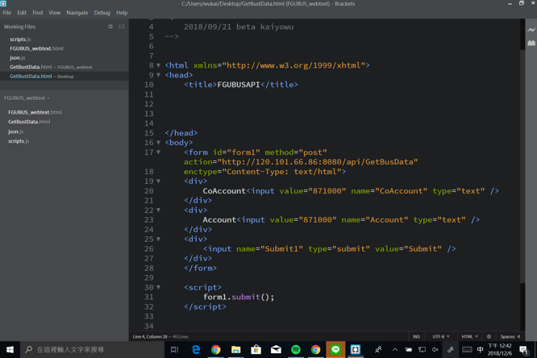Collapse the form block fold on line 17

[158, 152]
